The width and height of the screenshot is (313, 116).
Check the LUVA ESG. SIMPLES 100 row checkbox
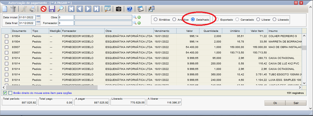pos(7,80)
